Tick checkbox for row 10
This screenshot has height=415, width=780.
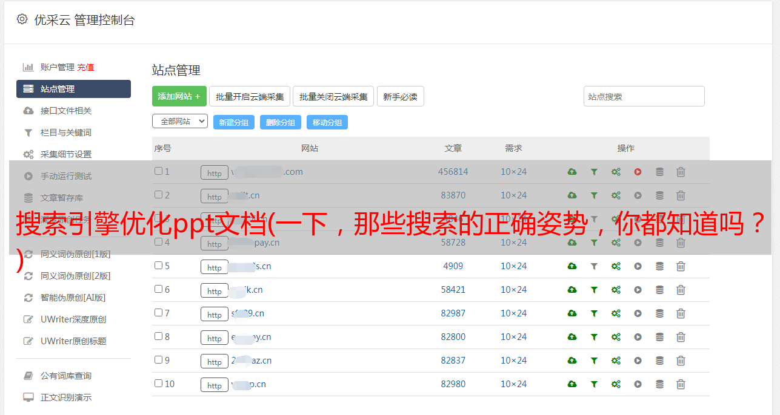(x=158, y=384)
